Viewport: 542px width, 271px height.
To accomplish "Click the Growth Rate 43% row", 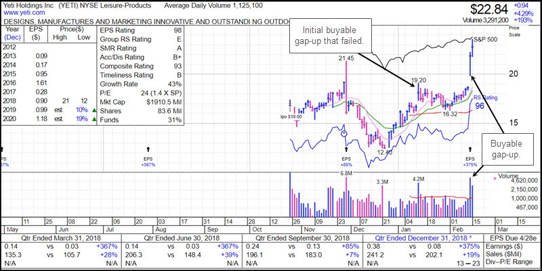I will tap(141, 84).
